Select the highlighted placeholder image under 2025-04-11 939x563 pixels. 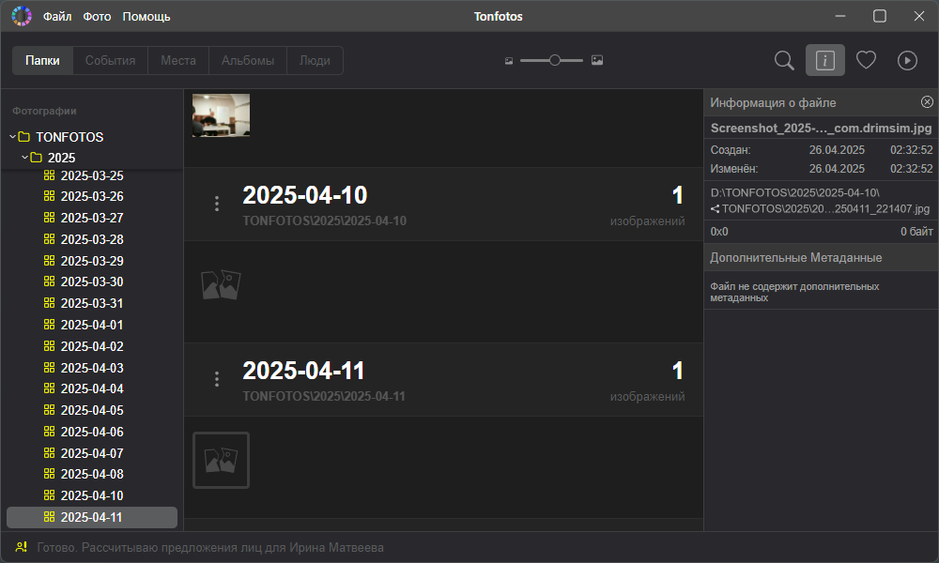pyautogui.click(x=221, y=460)
